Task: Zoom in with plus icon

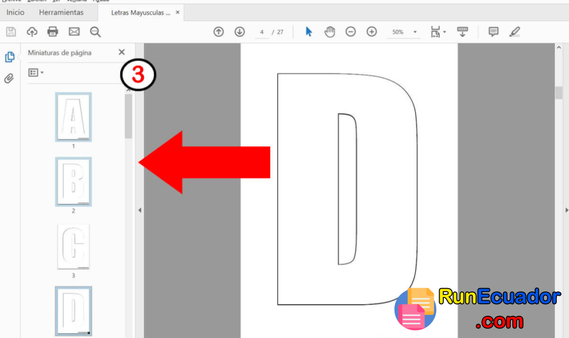Action: click(372, 32)
